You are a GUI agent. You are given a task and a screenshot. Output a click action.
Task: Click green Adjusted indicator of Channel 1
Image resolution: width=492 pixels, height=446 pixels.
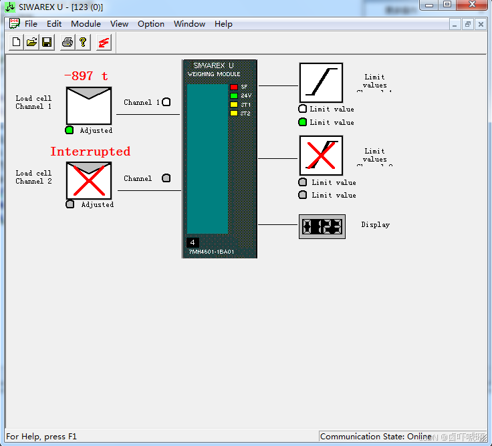click(x=70, y=130)
